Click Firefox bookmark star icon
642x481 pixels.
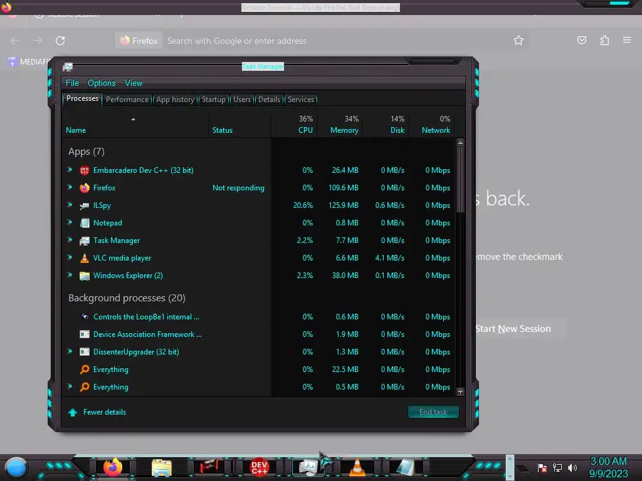(x=518, y=40)
